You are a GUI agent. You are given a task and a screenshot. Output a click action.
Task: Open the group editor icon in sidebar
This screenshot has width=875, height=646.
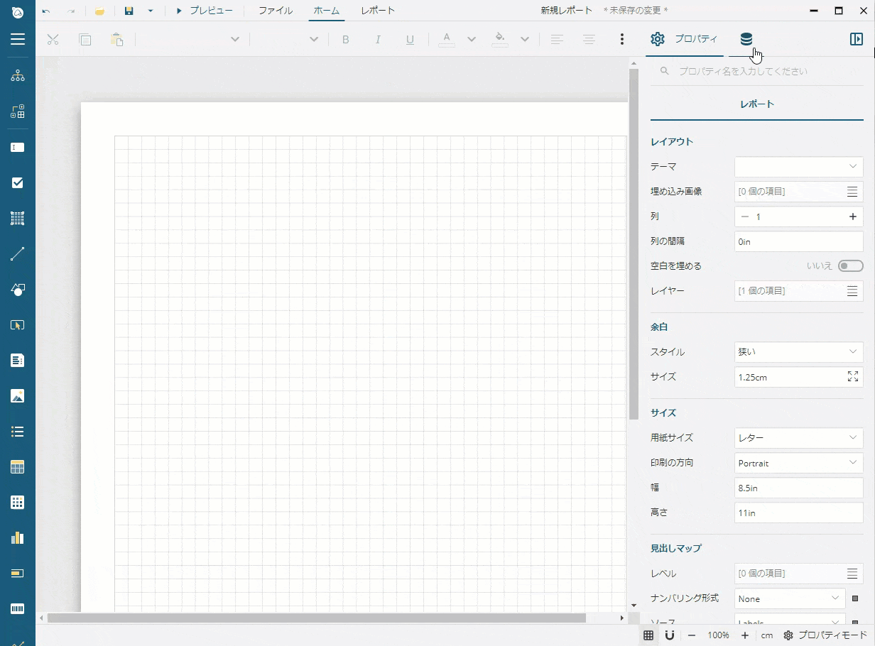[18, 111]
